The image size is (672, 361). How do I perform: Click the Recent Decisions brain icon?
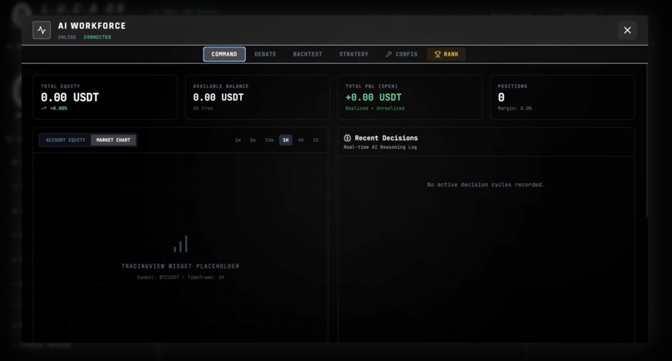tap(347, 138)
